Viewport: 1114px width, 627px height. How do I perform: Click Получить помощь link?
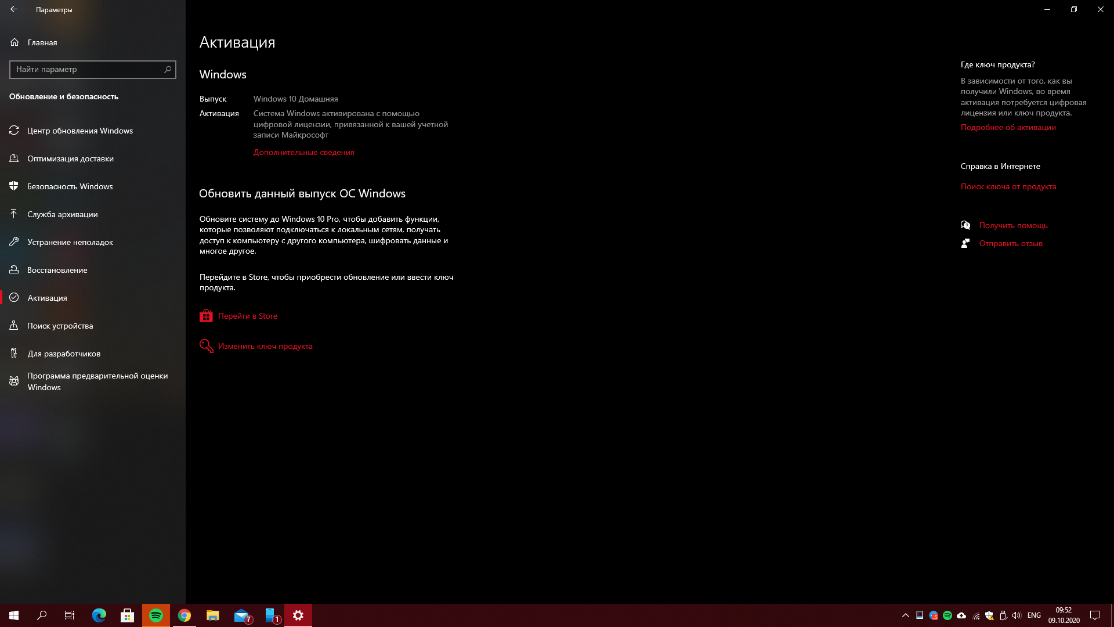pyautogui.click(x=1013, y=225)
